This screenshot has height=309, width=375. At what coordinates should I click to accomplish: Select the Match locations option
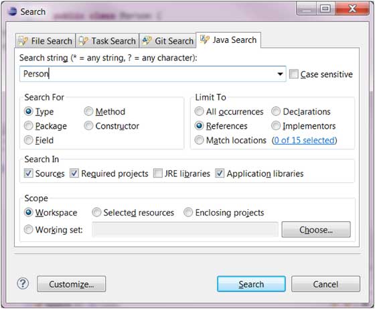(200, 140)
